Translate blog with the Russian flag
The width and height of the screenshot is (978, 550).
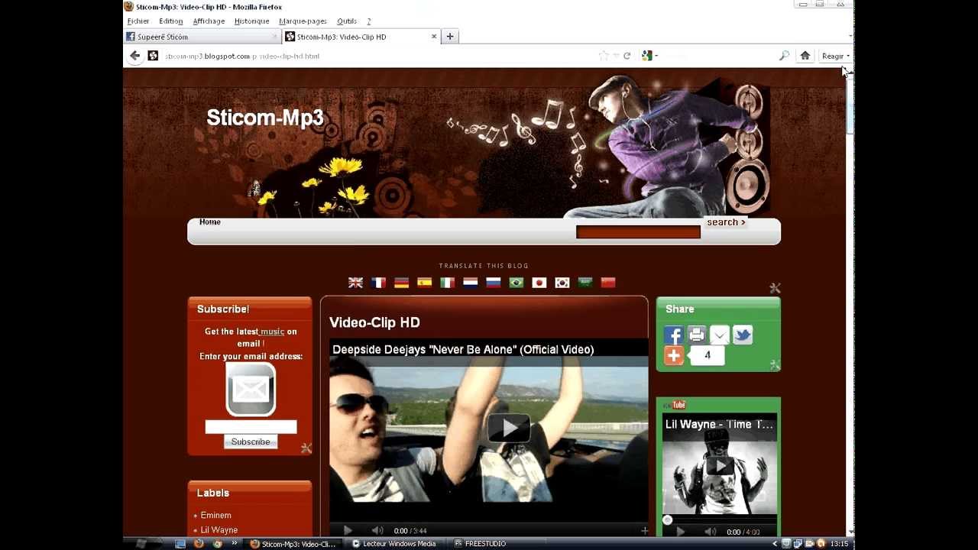493,283
